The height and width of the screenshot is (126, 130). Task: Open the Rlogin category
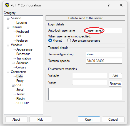(x=20, y=99)
